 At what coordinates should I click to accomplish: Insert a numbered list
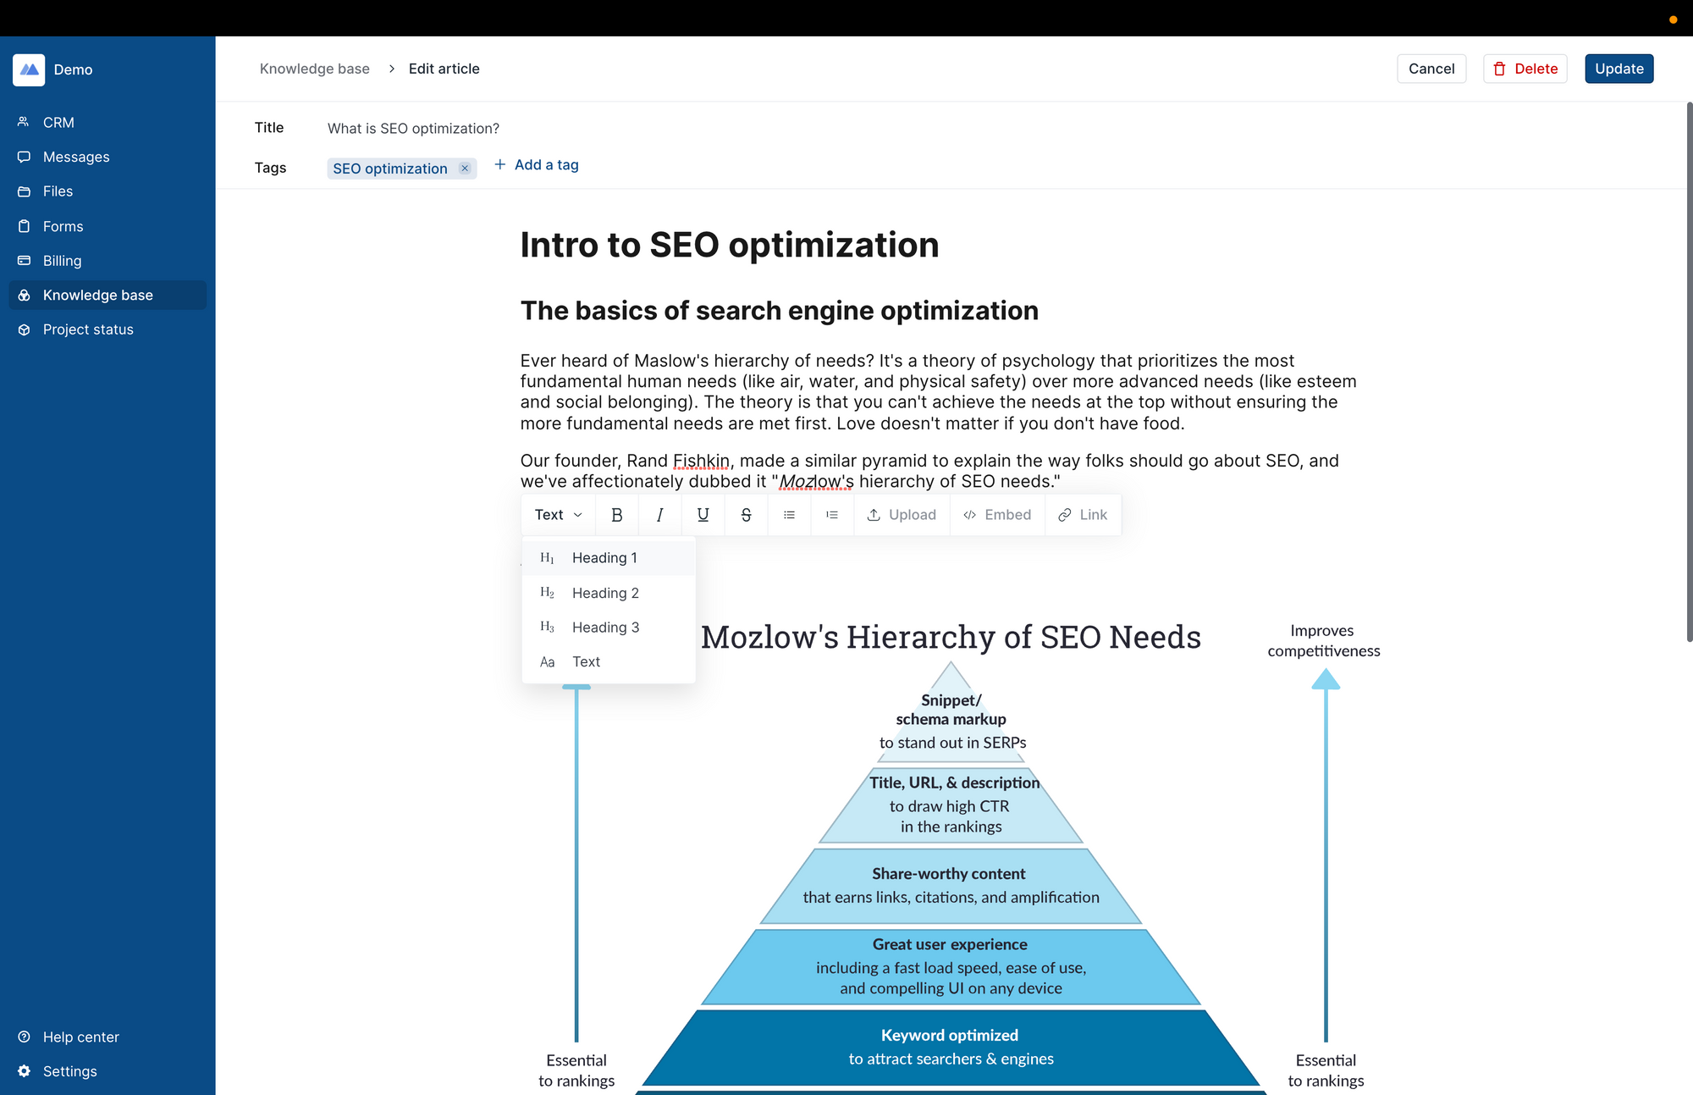[x=832, y=515]
